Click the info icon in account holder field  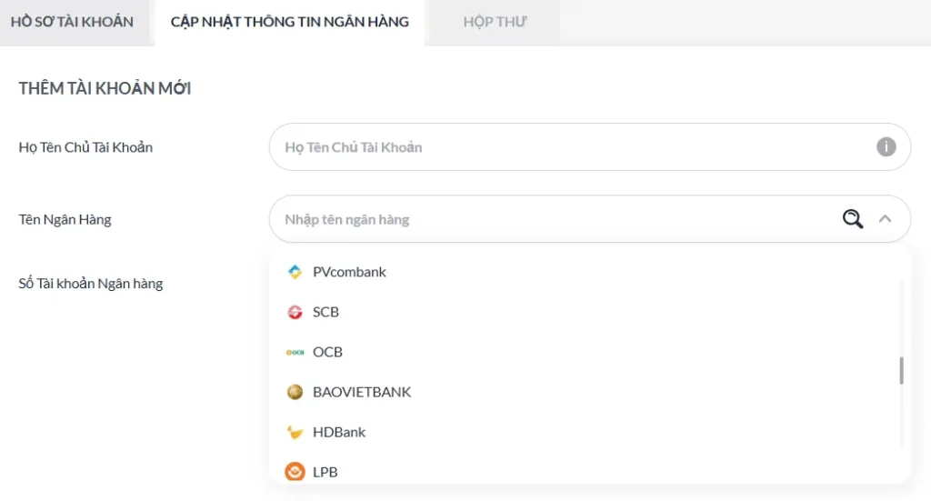tap(886, 146)
